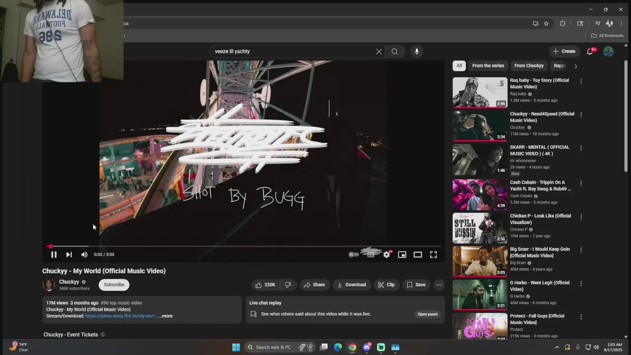This screenshot has height=355, width=631.
Task: Clear the YouTube search text
Action: (379, 51)
